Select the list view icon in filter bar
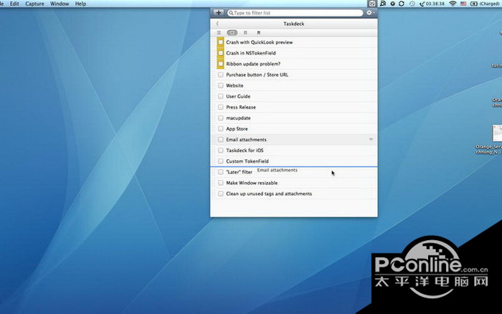502x314 pixels. pos(219,33)
